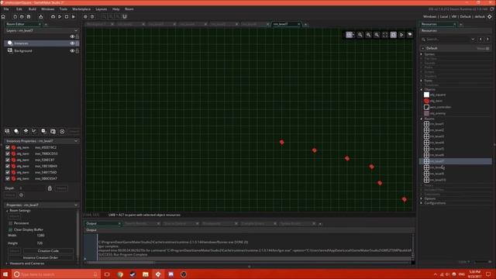Create a new tile layer icon
Screen dimensions: 496x279
coord(26,131)
